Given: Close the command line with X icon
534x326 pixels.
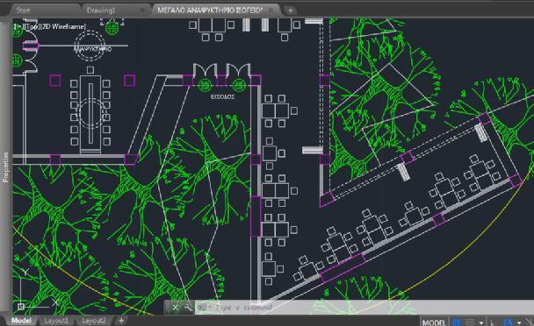Looking at the screenshot, I should tap(175, 308).
